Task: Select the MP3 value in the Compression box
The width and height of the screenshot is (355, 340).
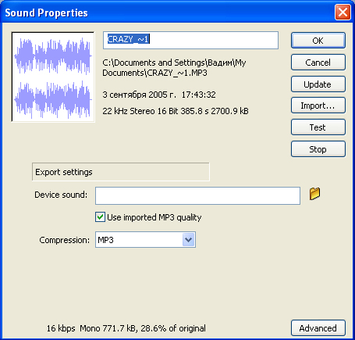Action: [x=139, y=240]
